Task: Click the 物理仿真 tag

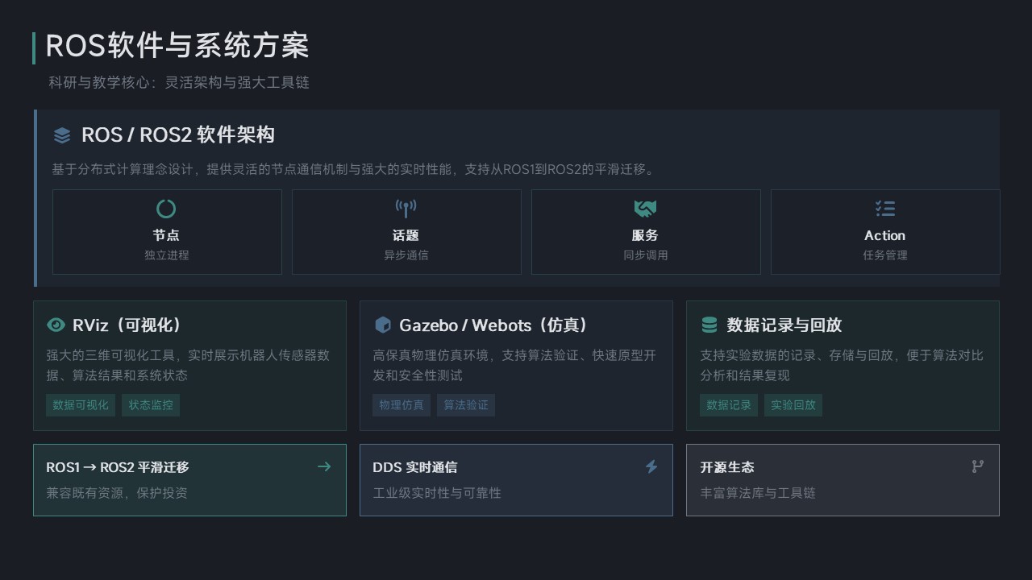Action: (x=402, y=405)
